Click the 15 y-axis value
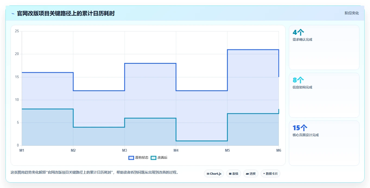This screenshot has width=370, height=188. [17, 77]
